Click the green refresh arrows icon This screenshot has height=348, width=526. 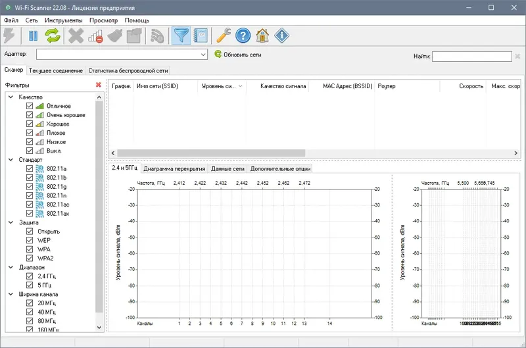tap(53, 36)
